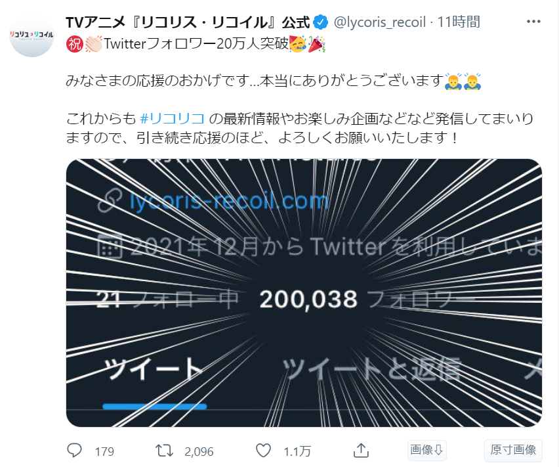Screen dimensions: 559x467
Task: Open the reply speech bubble icon
Action: point(75,451)
